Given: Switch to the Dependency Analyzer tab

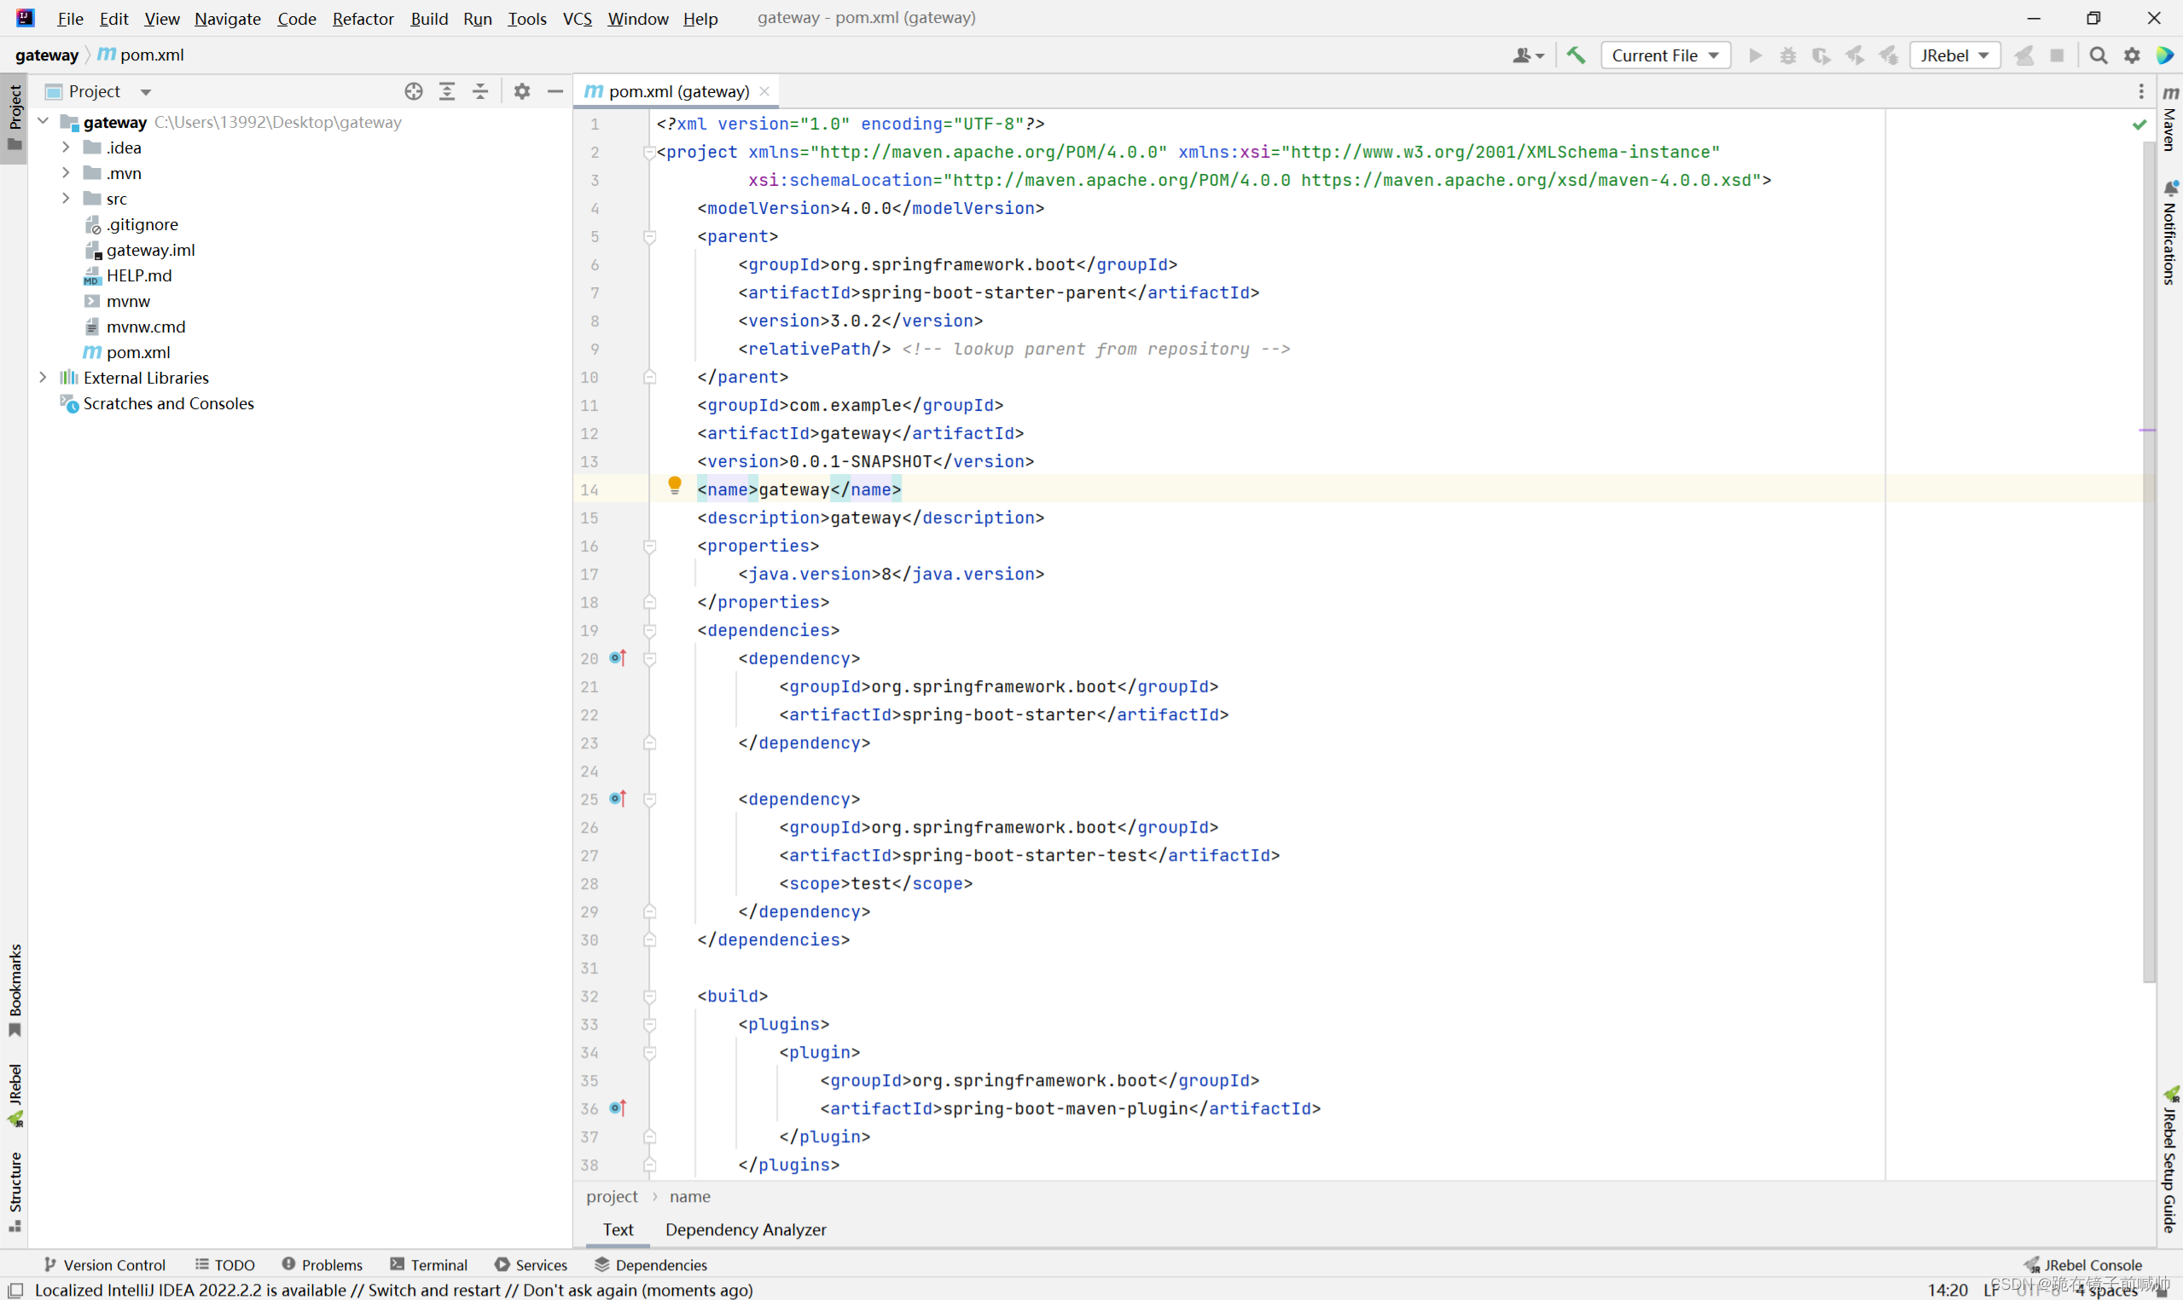Looking at the screenshot, I should 745,1229.
